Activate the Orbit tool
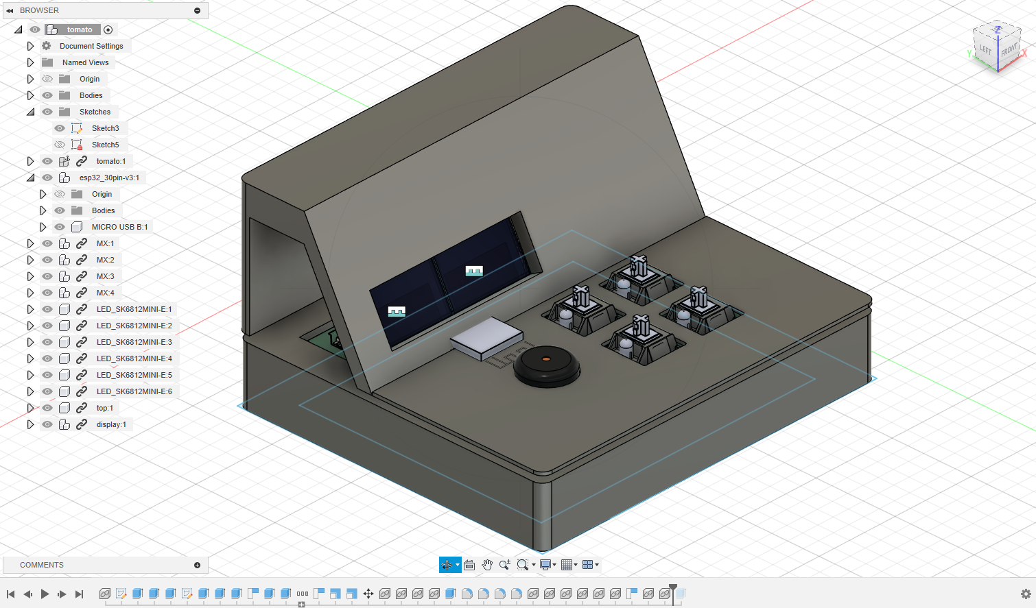The height and width of the screenshot is (608, 1036). pyautogui.click(x=447, y=565)
